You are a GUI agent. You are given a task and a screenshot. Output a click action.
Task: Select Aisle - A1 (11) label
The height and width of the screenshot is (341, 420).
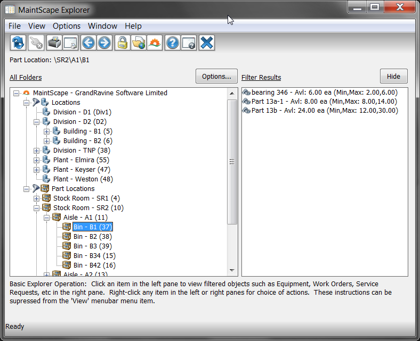coord(85,217)
